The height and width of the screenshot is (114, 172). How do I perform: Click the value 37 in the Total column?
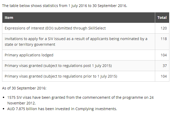[164, 66]
